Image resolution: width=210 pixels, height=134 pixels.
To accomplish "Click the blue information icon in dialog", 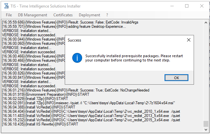I will (x=77, y=58).
